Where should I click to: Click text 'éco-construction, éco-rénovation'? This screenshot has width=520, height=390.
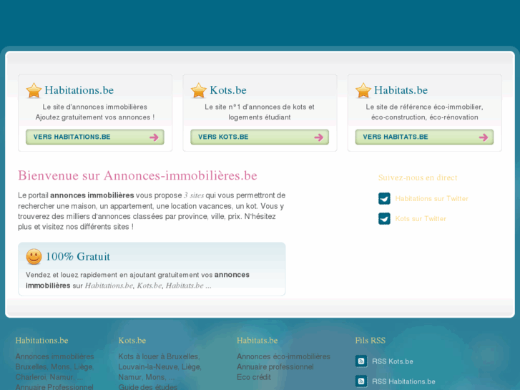click(x=424, y=117)
